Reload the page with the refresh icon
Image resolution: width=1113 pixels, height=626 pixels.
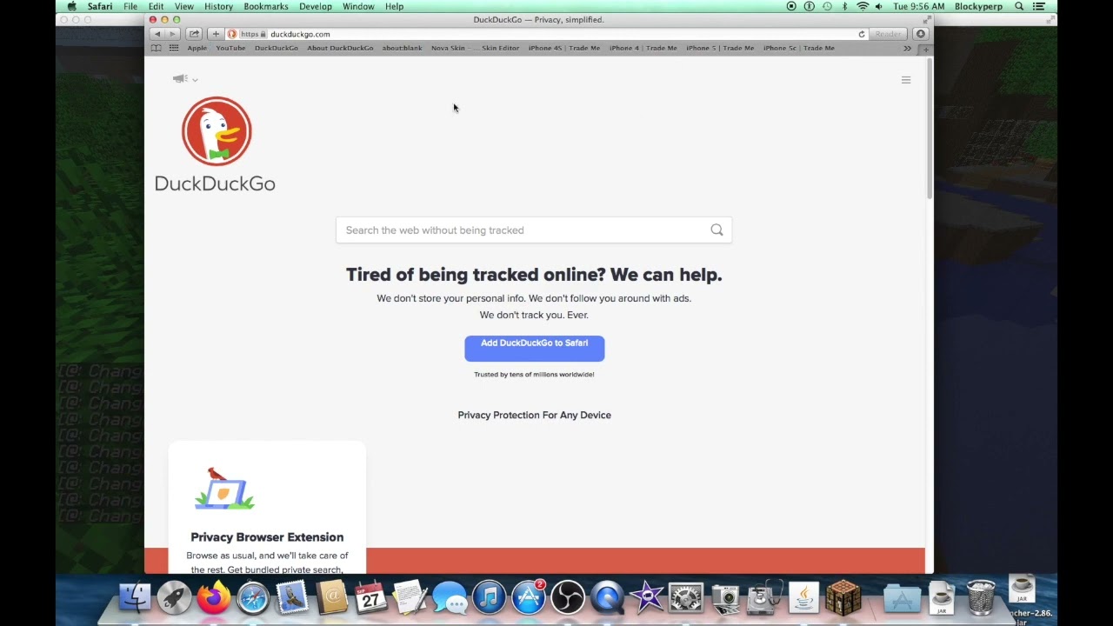(862, 34)
